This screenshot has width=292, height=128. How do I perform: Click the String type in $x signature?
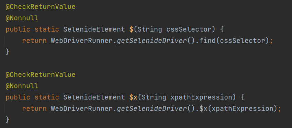(154, 97)
